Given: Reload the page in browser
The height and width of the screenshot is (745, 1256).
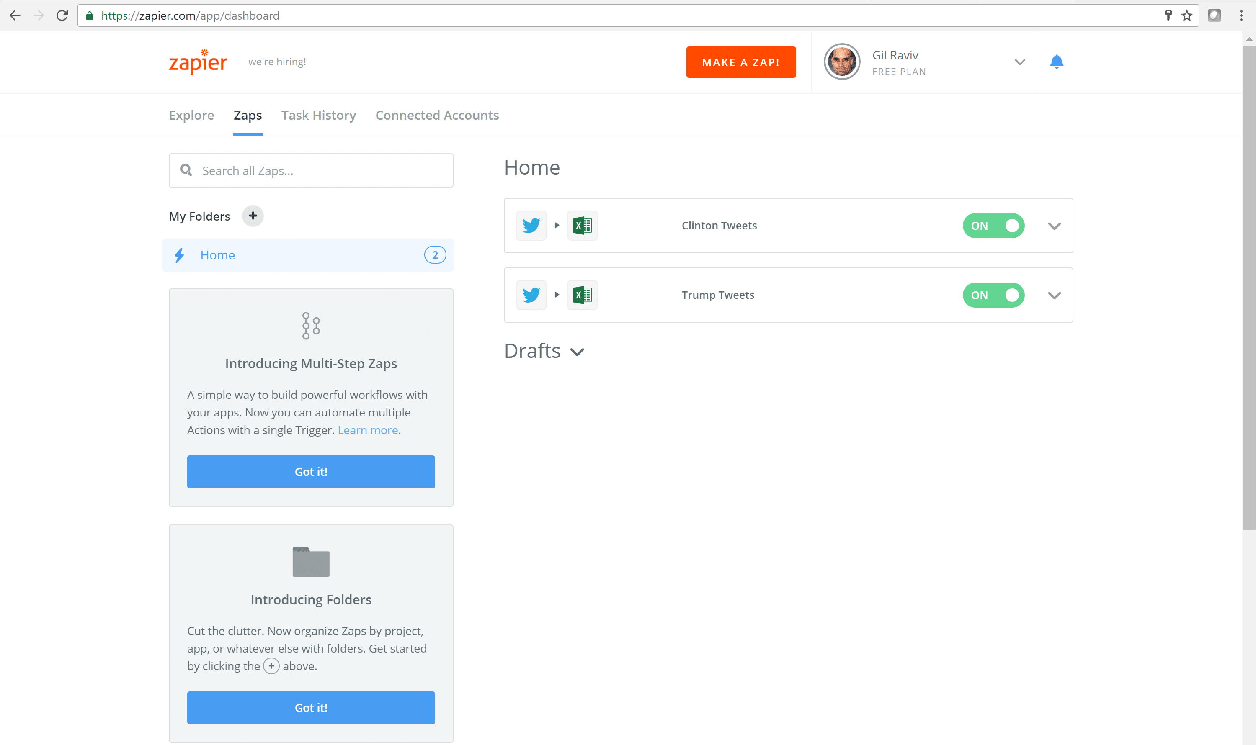Looking at the screenshot, I should click(x=62, y=15).
